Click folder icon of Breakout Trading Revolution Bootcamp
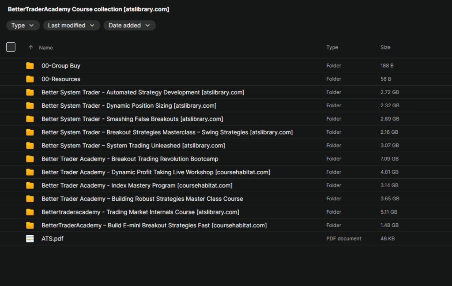Viewport: 452px width, 286px height. pyautogui.click(x=30, y=159)
